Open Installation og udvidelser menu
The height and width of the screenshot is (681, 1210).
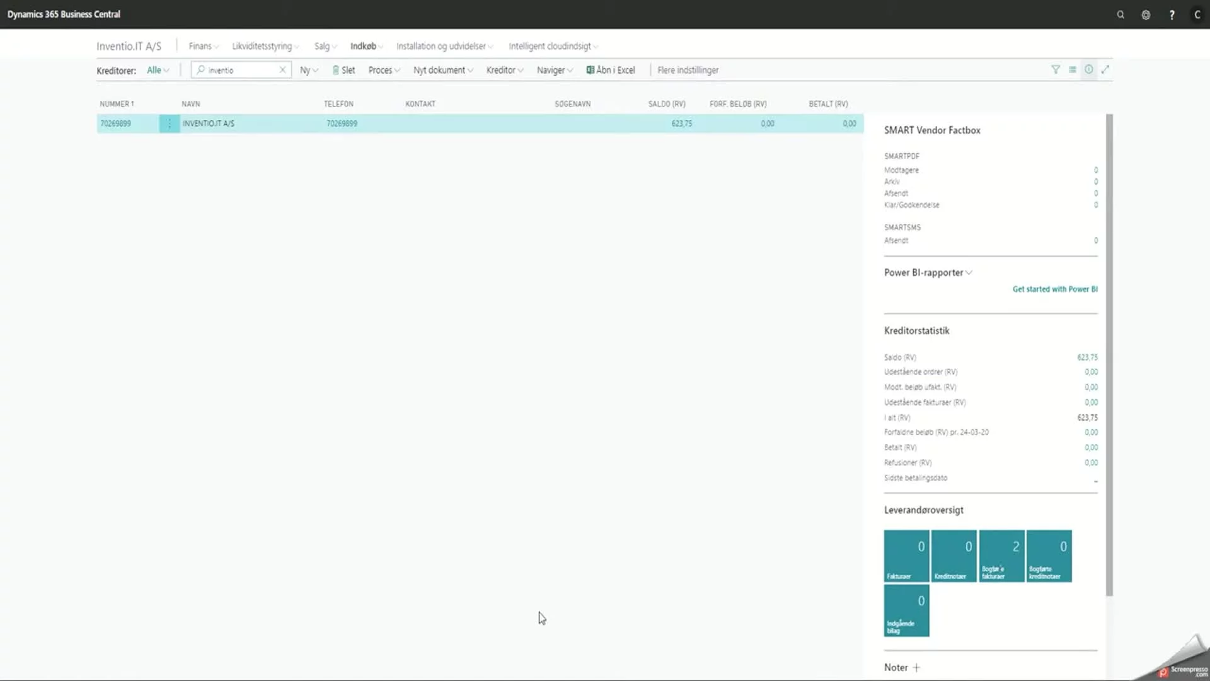[x=444, y=46]
